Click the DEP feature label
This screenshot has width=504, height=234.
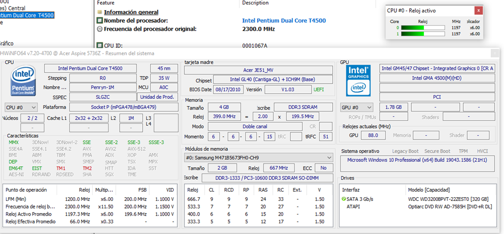[13, 162]
